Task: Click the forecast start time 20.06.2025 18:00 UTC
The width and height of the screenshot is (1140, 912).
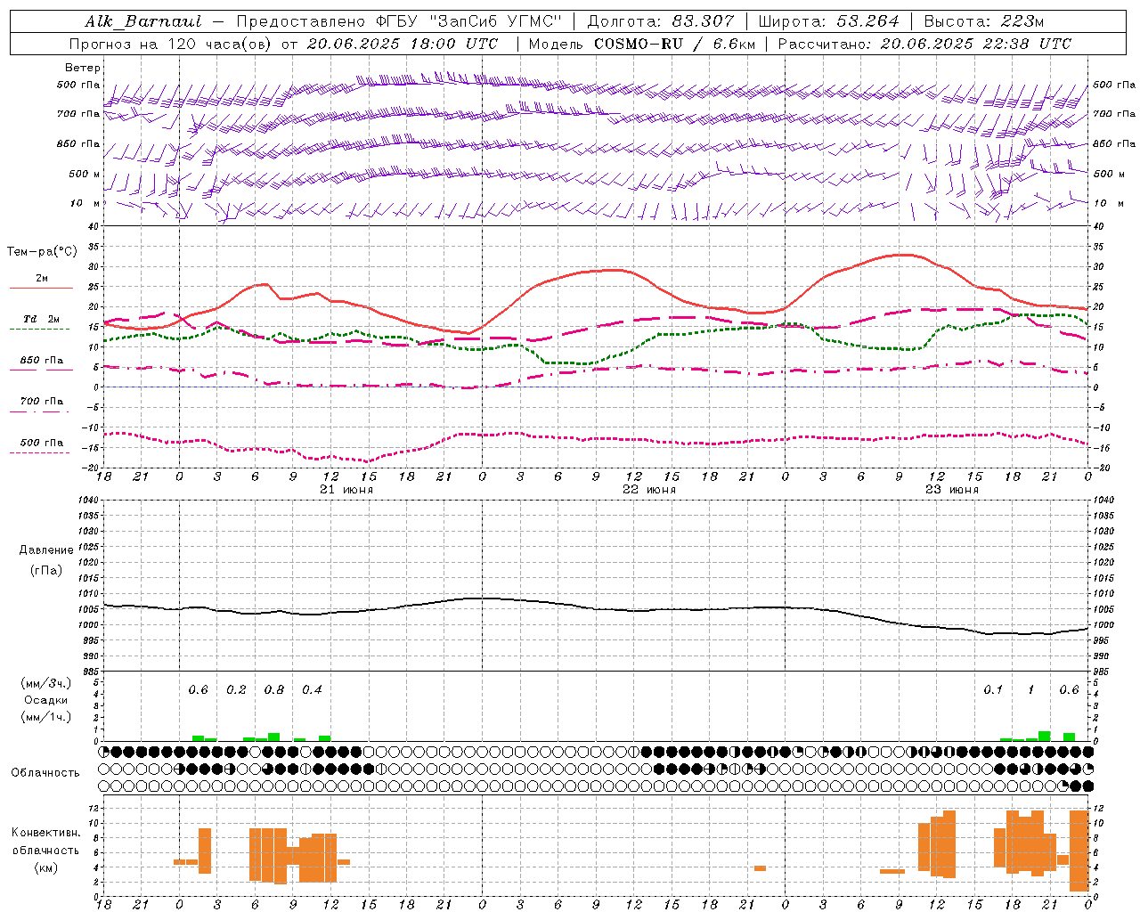Action: tap(403, 44)
